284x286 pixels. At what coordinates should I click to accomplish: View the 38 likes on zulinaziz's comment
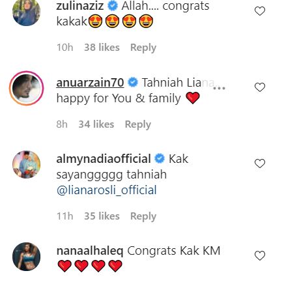pyautogui.click(x=102, y=48)
